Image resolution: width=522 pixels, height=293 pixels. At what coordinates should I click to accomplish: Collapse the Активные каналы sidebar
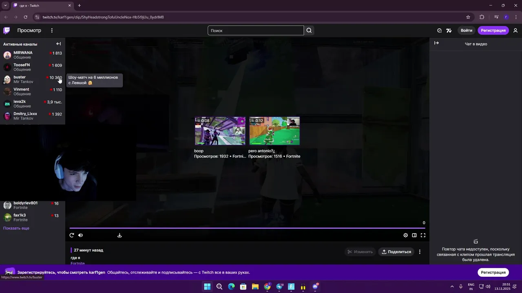59,44
